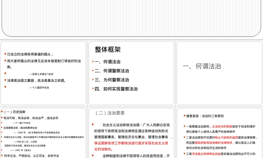The image size is (263, 158).
Task: Click the red phrase 司法独立和律师业自由
Action: click(206, 154)
